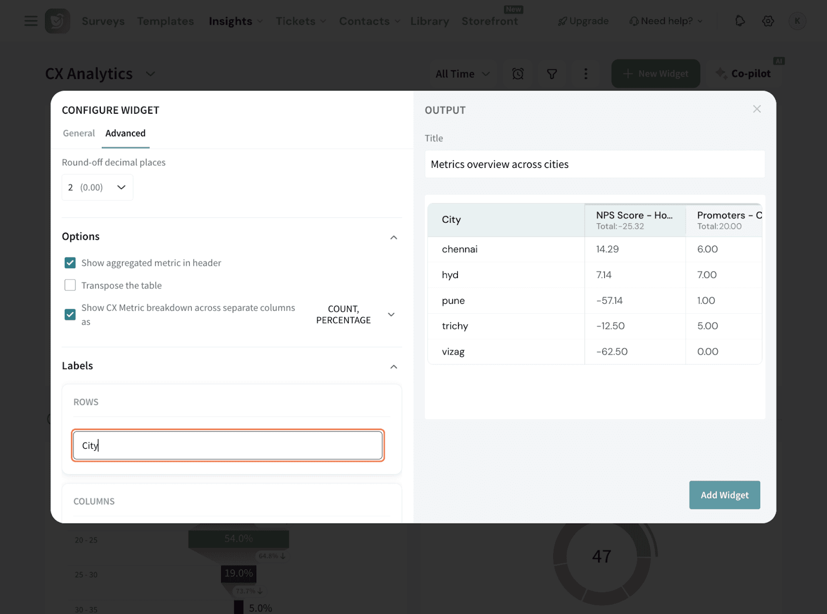
Task: Open the notifications bell
Action: (740, 21)
